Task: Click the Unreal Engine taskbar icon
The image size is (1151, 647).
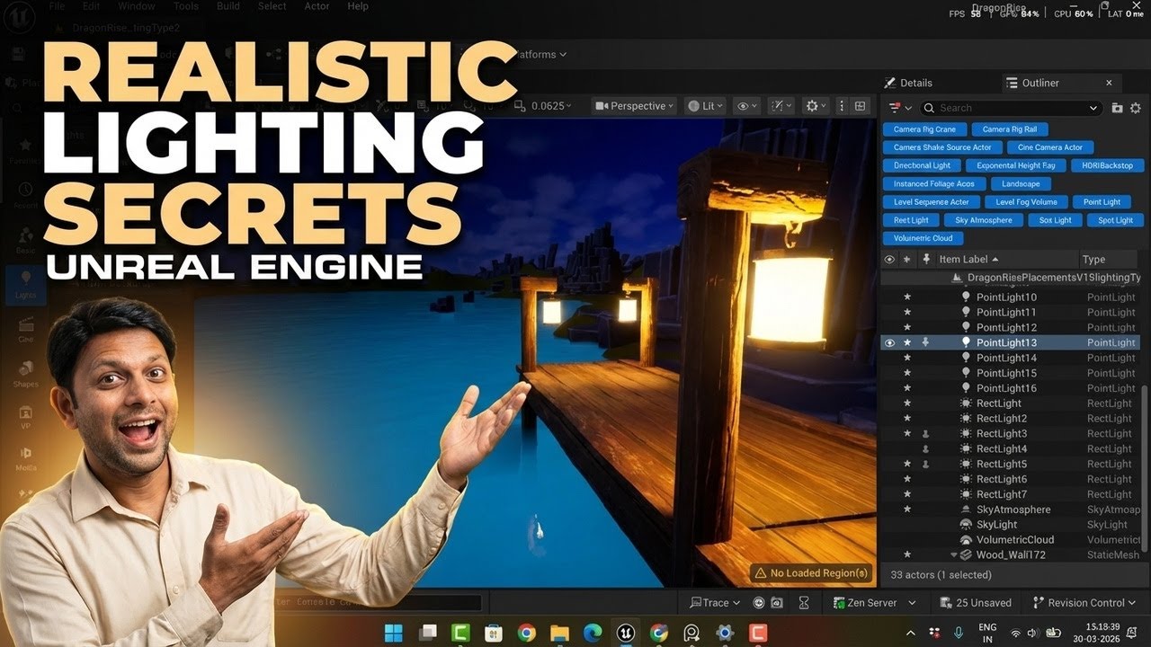Action: [x=626, y=633]
